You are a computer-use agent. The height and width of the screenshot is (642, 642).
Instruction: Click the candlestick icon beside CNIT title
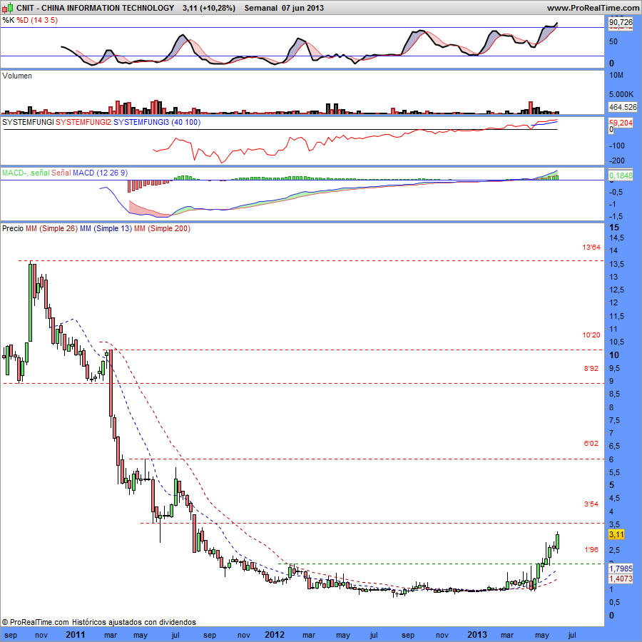(7, 8)
